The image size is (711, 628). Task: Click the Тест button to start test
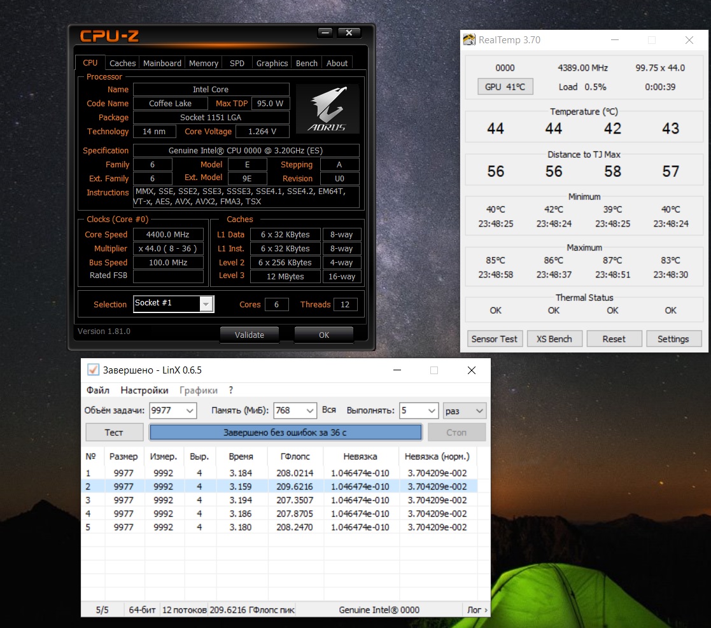click(115, 432)
